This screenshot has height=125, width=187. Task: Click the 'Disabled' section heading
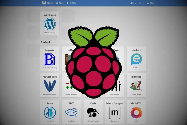[x=45, y=42]
